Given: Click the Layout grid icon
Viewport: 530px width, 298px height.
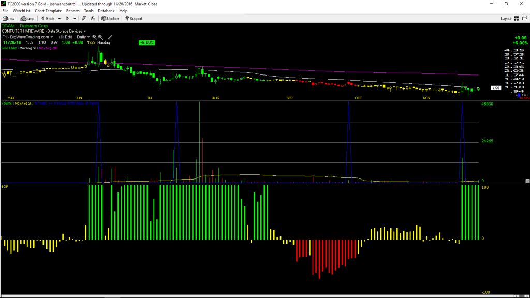Looking at the screenshot, I should (517, 19).
